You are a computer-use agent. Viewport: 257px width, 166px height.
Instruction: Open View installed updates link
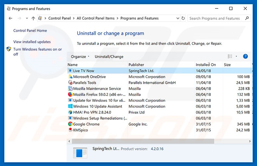[32, 42]
